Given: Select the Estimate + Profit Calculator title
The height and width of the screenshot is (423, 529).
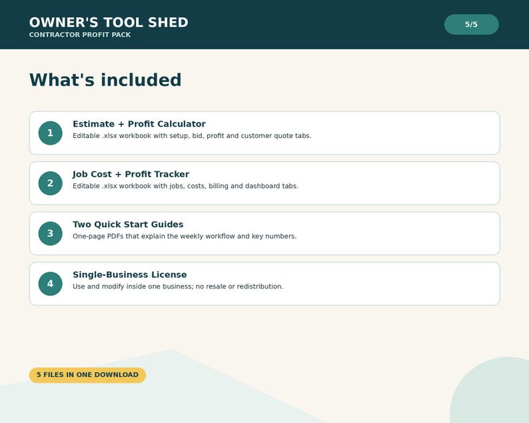Looking at the screenshot, I should (139, 124).
